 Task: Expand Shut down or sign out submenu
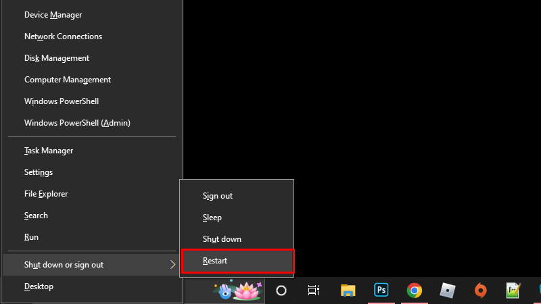point(92,265)
